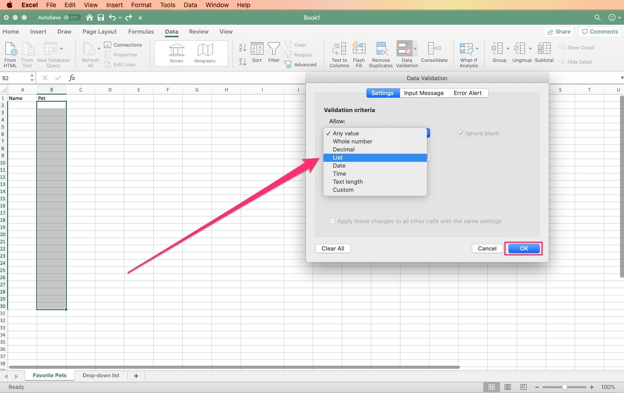
Task: Choose Decimal in Allow list
Action: 375,150
